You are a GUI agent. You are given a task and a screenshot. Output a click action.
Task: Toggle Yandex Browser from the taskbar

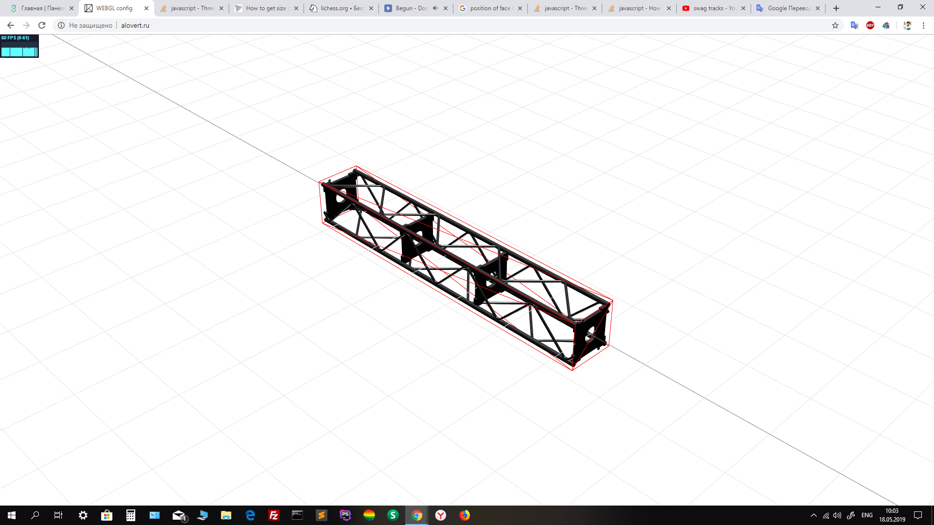[x=441, y=515]
